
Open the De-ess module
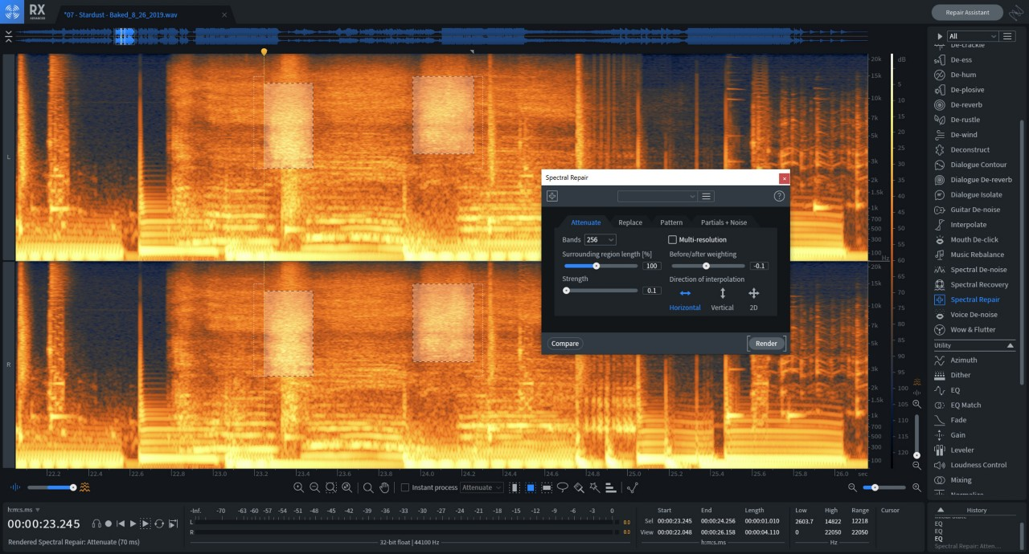[x=953, y=59]
